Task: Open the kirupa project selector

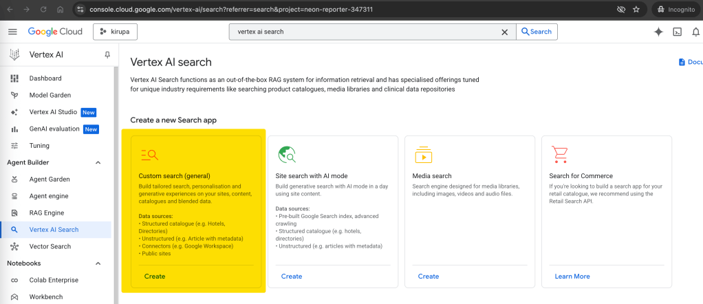Action: point(116,32)
